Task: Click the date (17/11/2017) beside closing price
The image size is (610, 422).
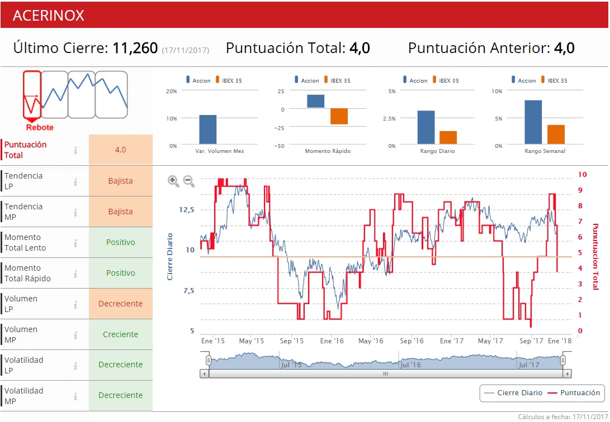Action: [x=186, y=50]
